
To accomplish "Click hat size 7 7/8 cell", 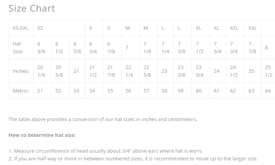I will pos(252,47).
